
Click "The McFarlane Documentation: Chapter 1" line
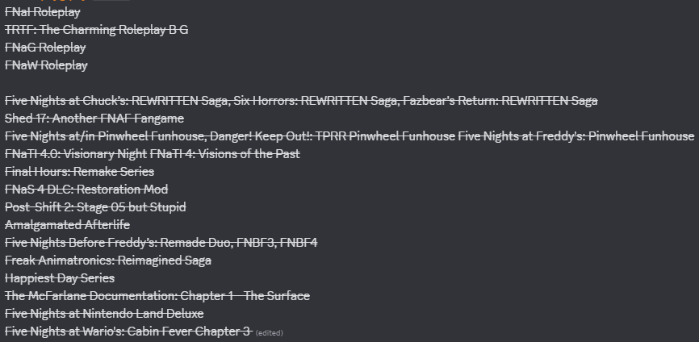click(x=157, y=296)
